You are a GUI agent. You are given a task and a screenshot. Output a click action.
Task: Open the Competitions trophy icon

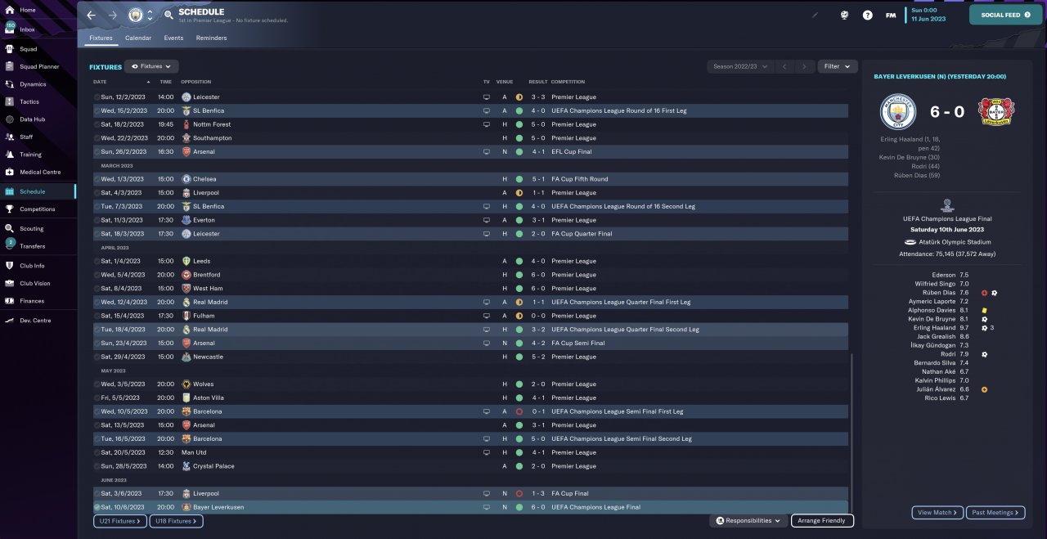pyautogui.click(x=10, y=209)
